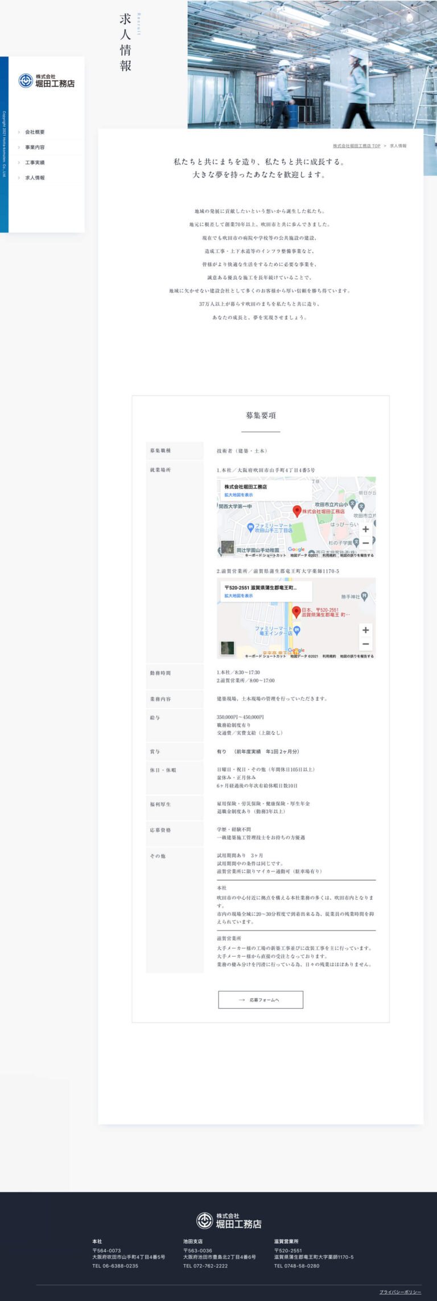
Task: Open 事業内容 in the sidebar menu
Action: (35, 148)
